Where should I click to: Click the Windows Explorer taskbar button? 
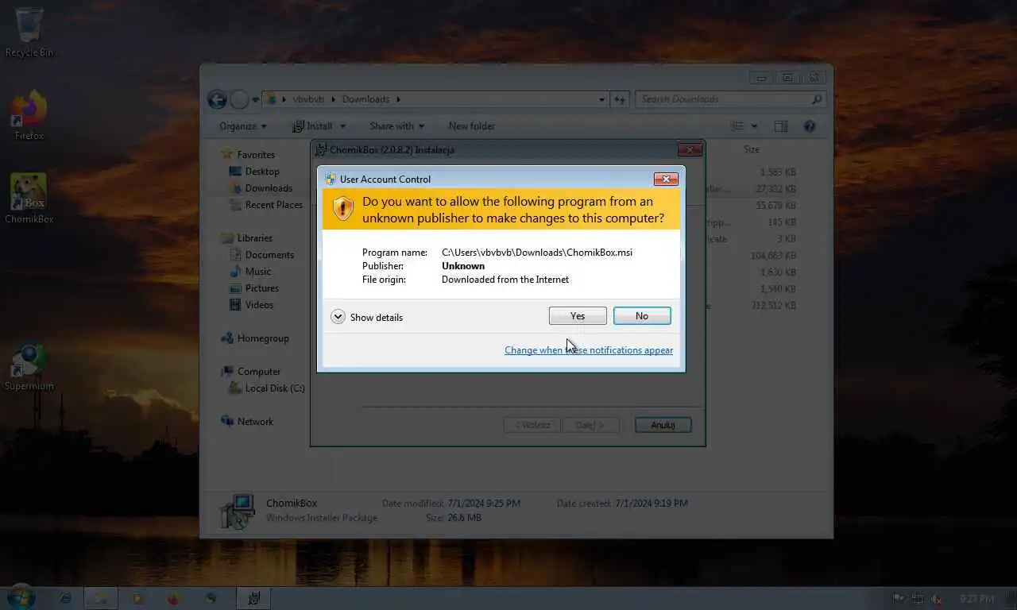click(x=102, y=598)
